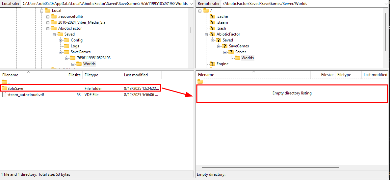Click the .cache unknown-folder icon in remote tree
This screenshot has width=390, height=180.
pos(212,16)
